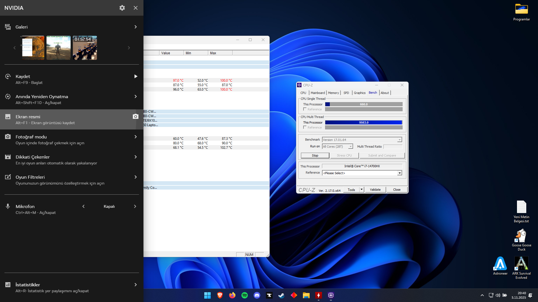The image size is (538, 302).
Task: Close the NVIDIA overlay panel
Action: click(x=136, y=8)
